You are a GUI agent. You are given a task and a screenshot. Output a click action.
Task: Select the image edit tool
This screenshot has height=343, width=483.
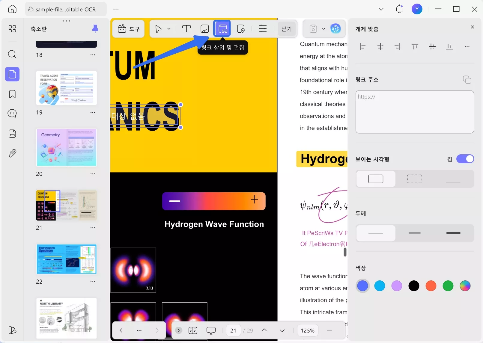(205, 29)
